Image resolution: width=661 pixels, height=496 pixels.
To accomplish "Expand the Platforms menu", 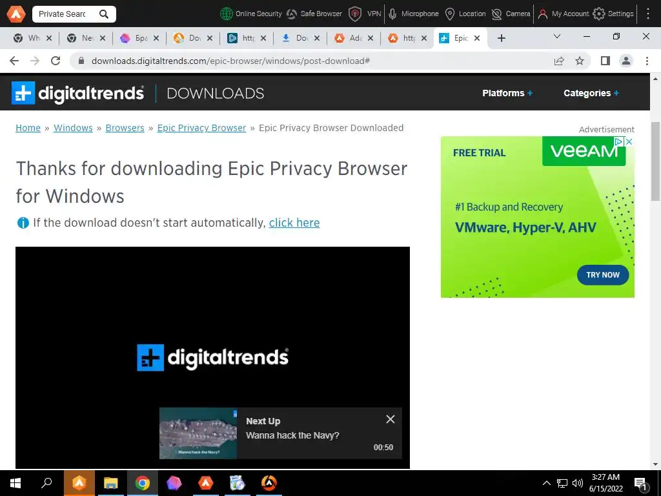I will (507, 93).
